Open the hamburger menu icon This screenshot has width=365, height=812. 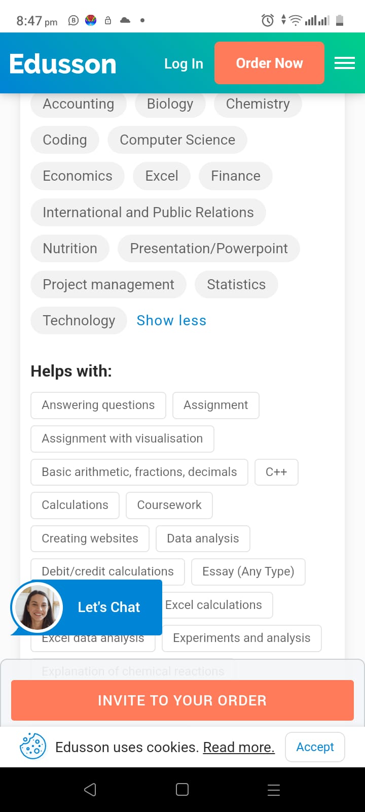pos(345,63)
